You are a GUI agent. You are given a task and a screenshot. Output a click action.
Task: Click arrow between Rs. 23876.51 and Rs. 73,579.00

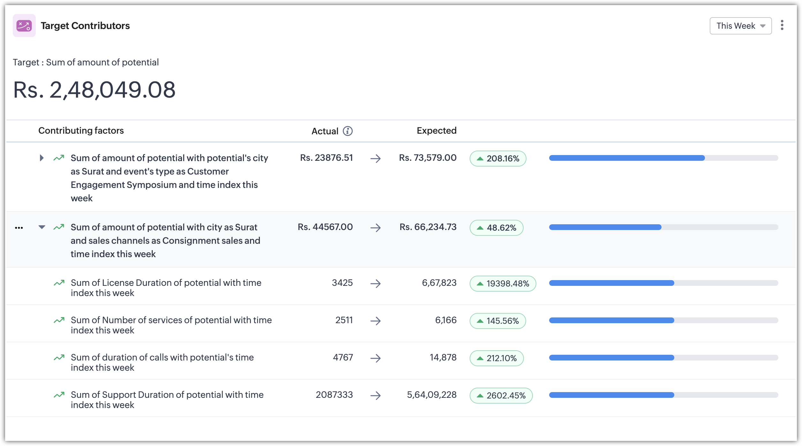tap(375, 159)
